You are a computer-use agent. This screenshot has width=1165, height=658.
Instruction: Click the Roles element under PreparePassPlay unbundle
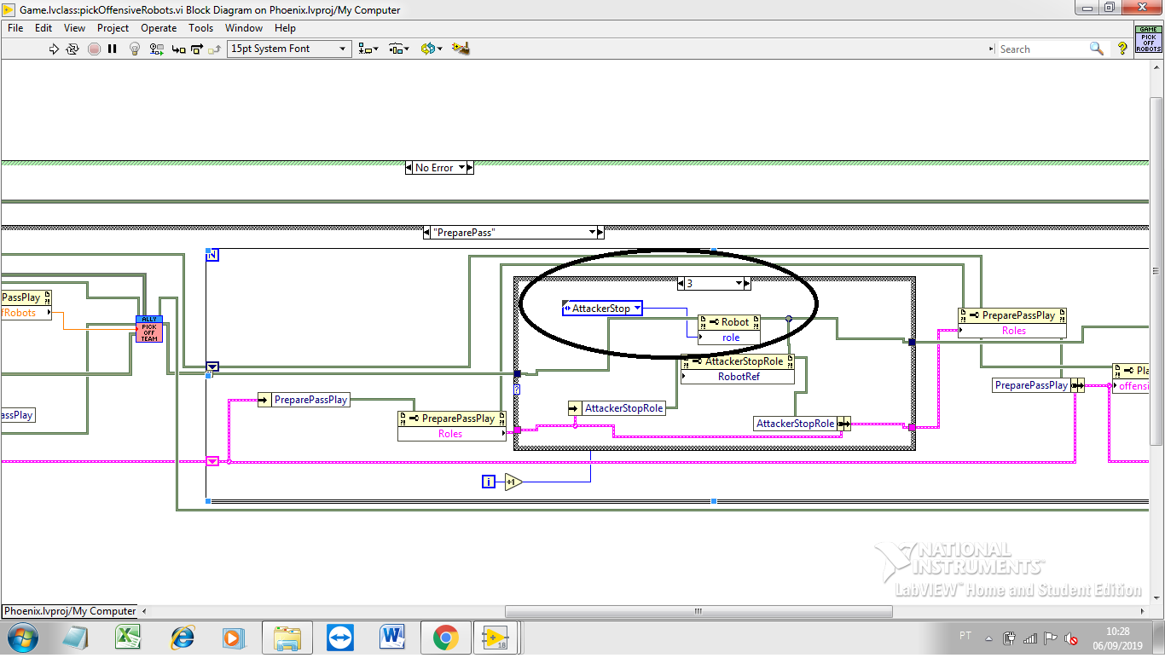pyautogui.click(x=452, y=434)
